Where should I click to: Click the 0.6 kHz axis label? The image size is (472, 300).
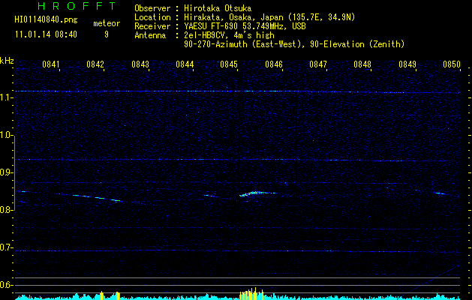6,285
